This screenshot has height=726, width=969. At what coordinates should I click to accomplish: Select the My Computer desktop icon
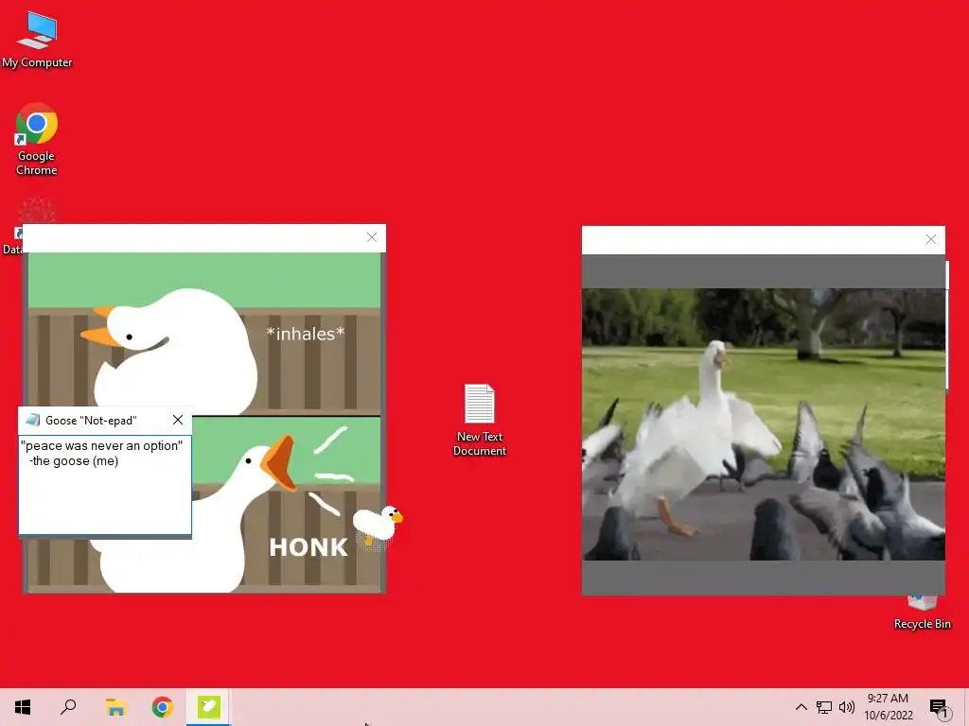click(x=37, y=40)
